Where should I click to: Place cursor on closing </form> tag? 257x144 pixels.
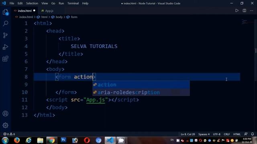[x=66, y=92]
